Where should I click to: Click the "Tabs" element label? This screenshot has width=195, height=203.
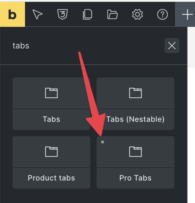click(x=51, y=119)
